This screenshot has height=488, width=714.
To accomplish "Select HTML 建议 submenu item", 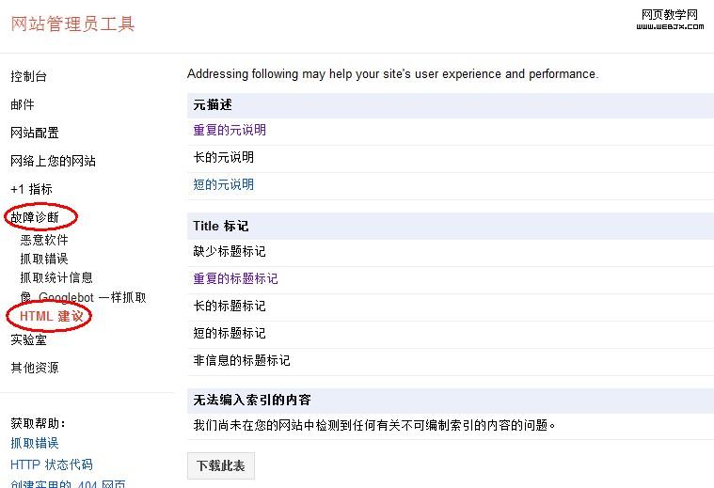I will pyautogui.click(x=52, y=317).
